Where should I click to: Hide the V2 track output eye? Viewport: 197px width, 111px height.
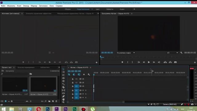(x=83, y=83)
